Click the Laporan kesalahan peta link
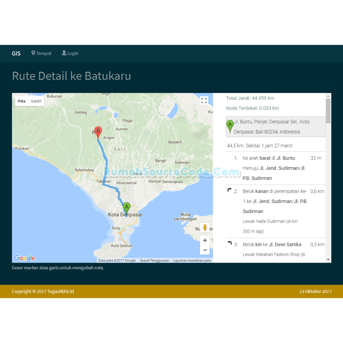Viewport: 343px width, 343px height. click(x=192, y=260)
